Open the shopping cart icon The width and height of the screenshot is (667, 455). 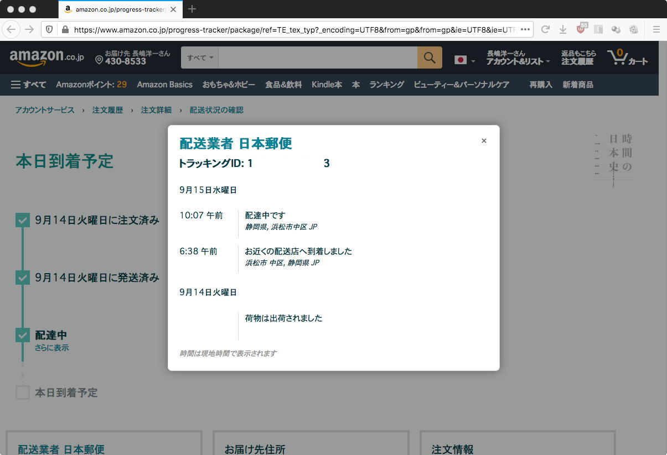tap(627, 57)
